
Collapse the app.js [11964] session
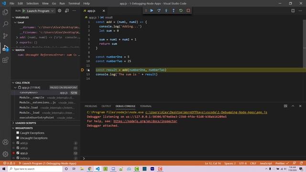click(15, 87)
